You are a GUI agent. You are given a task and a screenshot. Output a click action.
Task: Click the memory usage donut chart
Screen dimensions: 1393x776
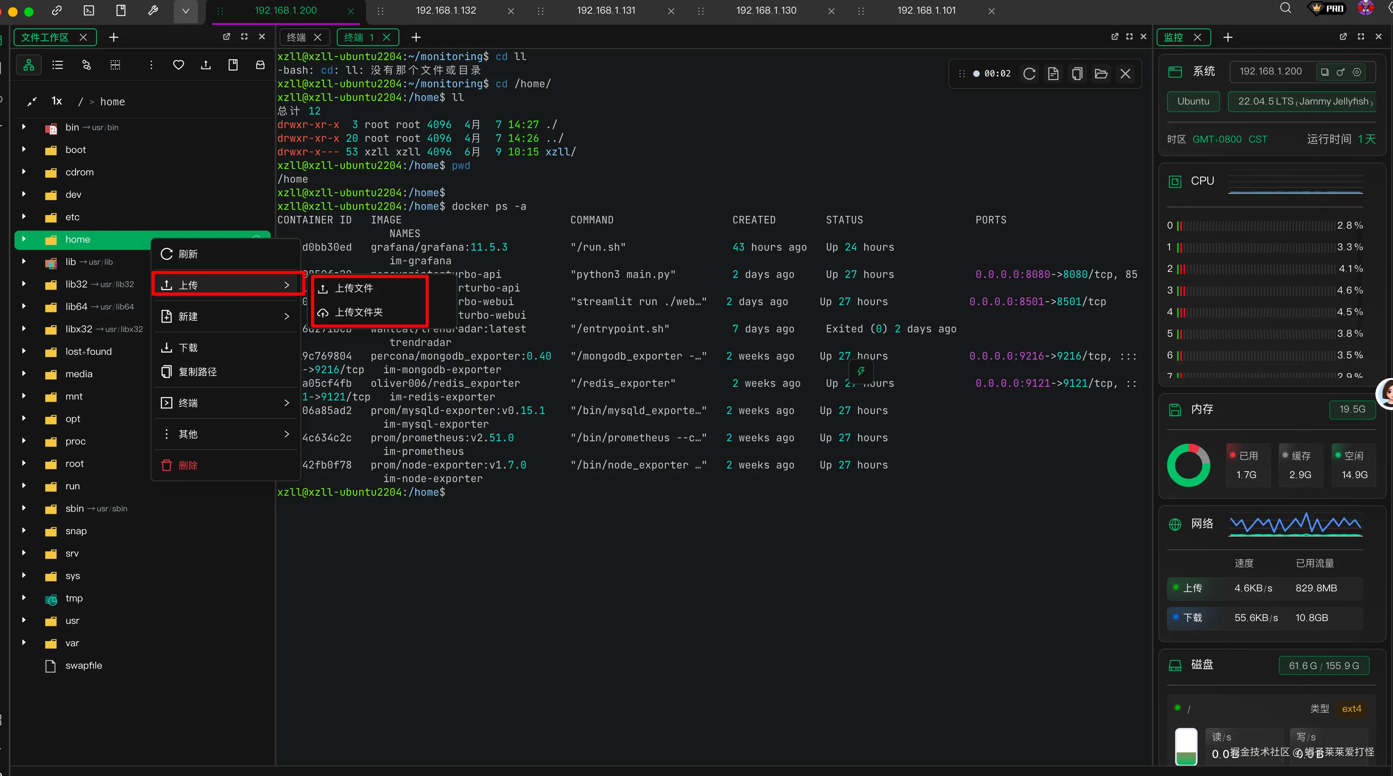[x=1189, y=465]
